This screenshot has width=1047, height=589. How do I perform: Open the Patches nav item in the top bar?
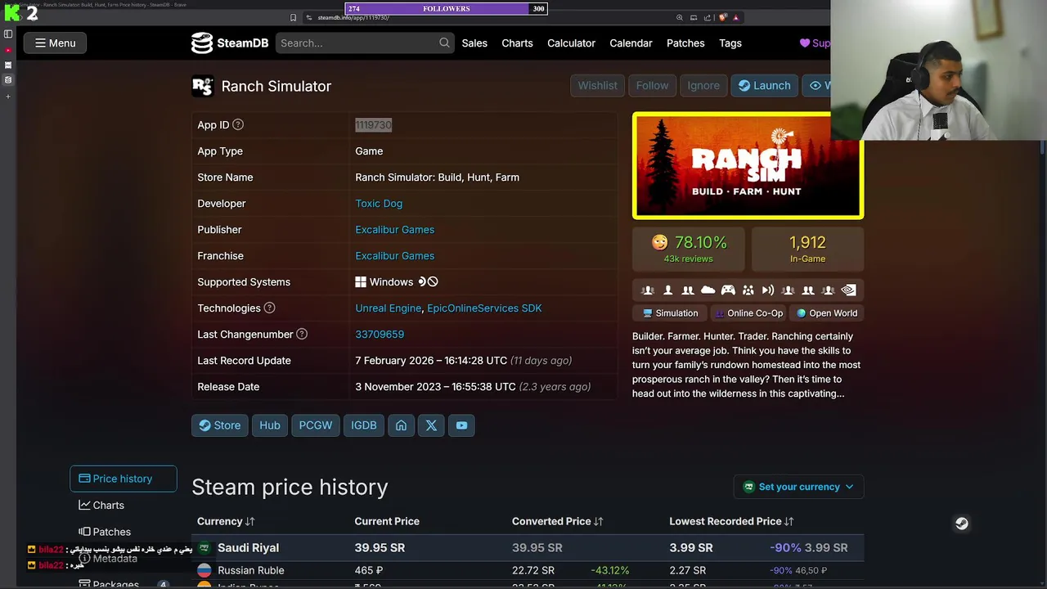click(685, 43)
